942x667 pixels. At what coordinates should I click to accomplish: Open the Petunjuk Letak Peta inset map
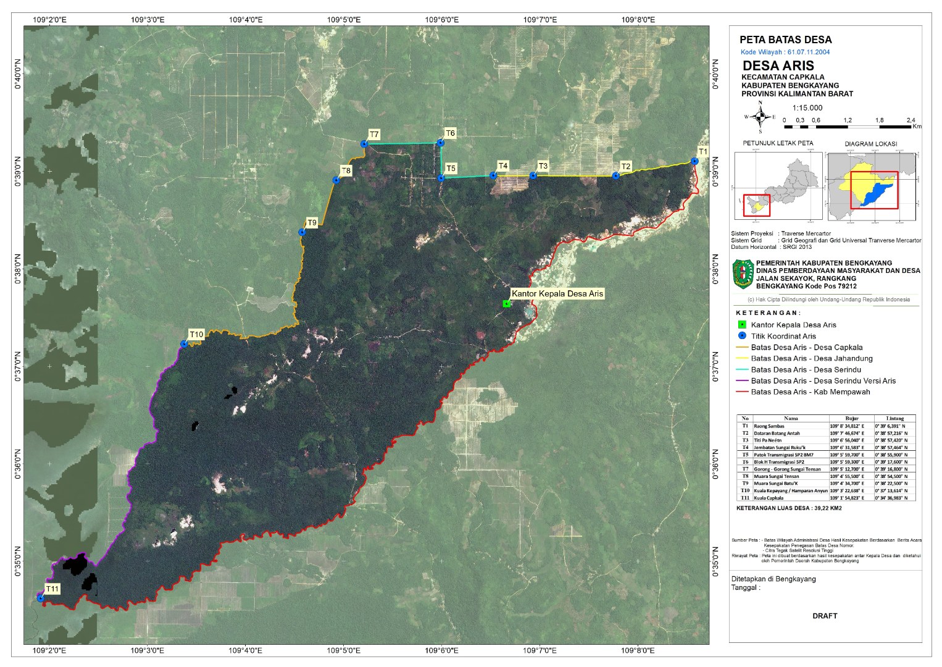(x=778, y=185)
